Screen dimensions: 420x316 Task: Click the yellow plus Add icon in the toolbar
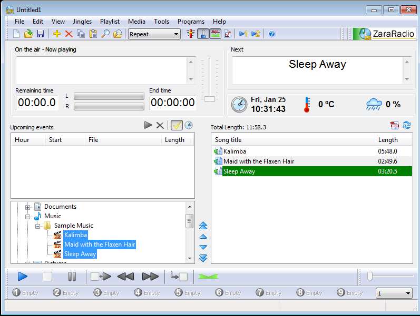click(x=57, y=34)
